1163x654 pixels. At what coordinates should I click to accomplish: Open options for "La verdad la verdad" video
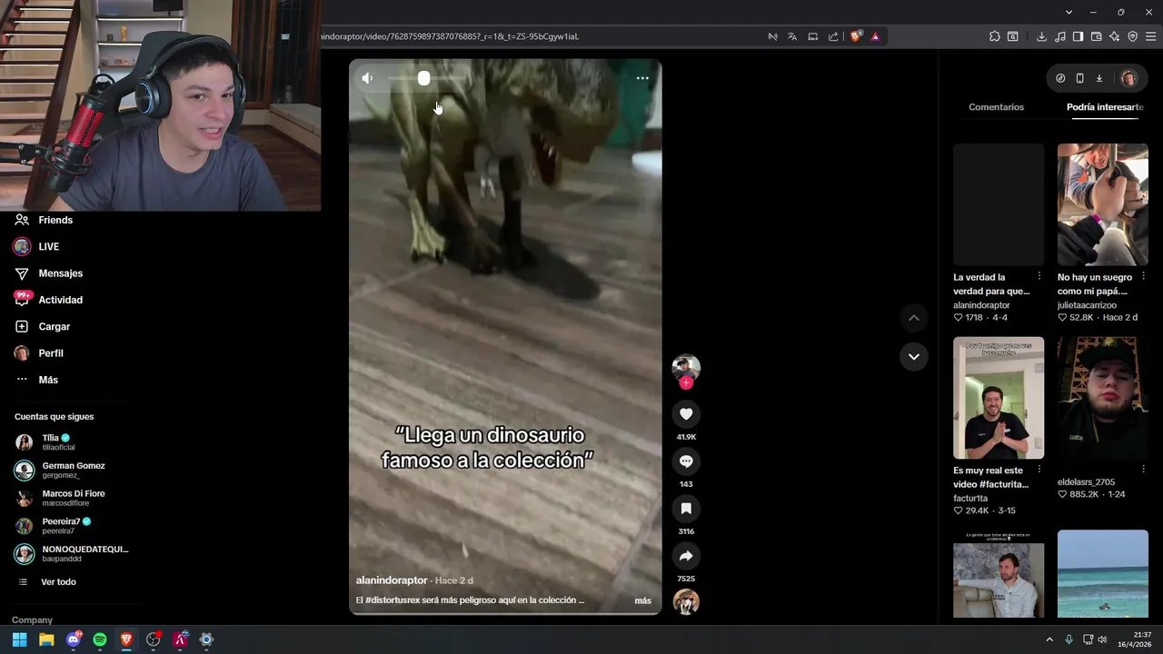click(x=1039, y=276)
